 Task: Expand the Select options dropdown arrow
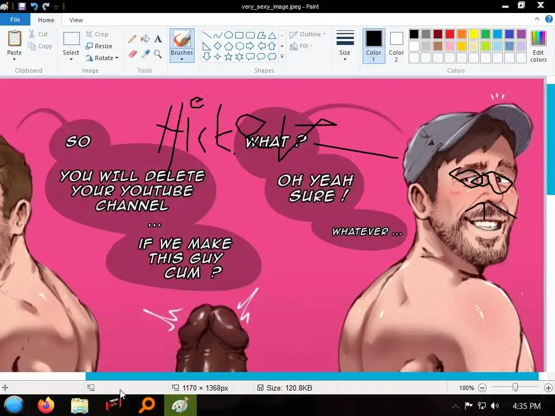click(x=71, y=59)
